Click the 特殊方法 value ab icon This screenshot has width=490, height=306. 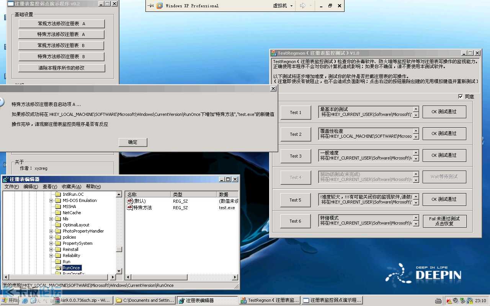click(x=129, y=207)
